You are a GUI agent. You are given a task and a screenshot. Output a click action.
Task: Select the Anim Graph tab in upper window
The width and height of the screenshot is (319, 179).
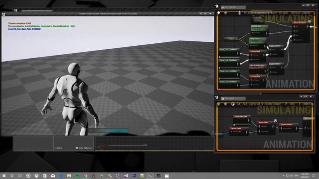[x=233, y=7]
